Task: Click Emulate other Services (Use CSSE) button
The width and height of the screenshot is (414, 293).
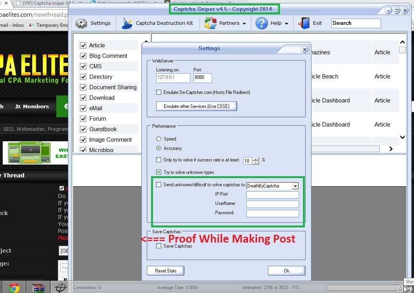Action: click(x=197, y=106)
